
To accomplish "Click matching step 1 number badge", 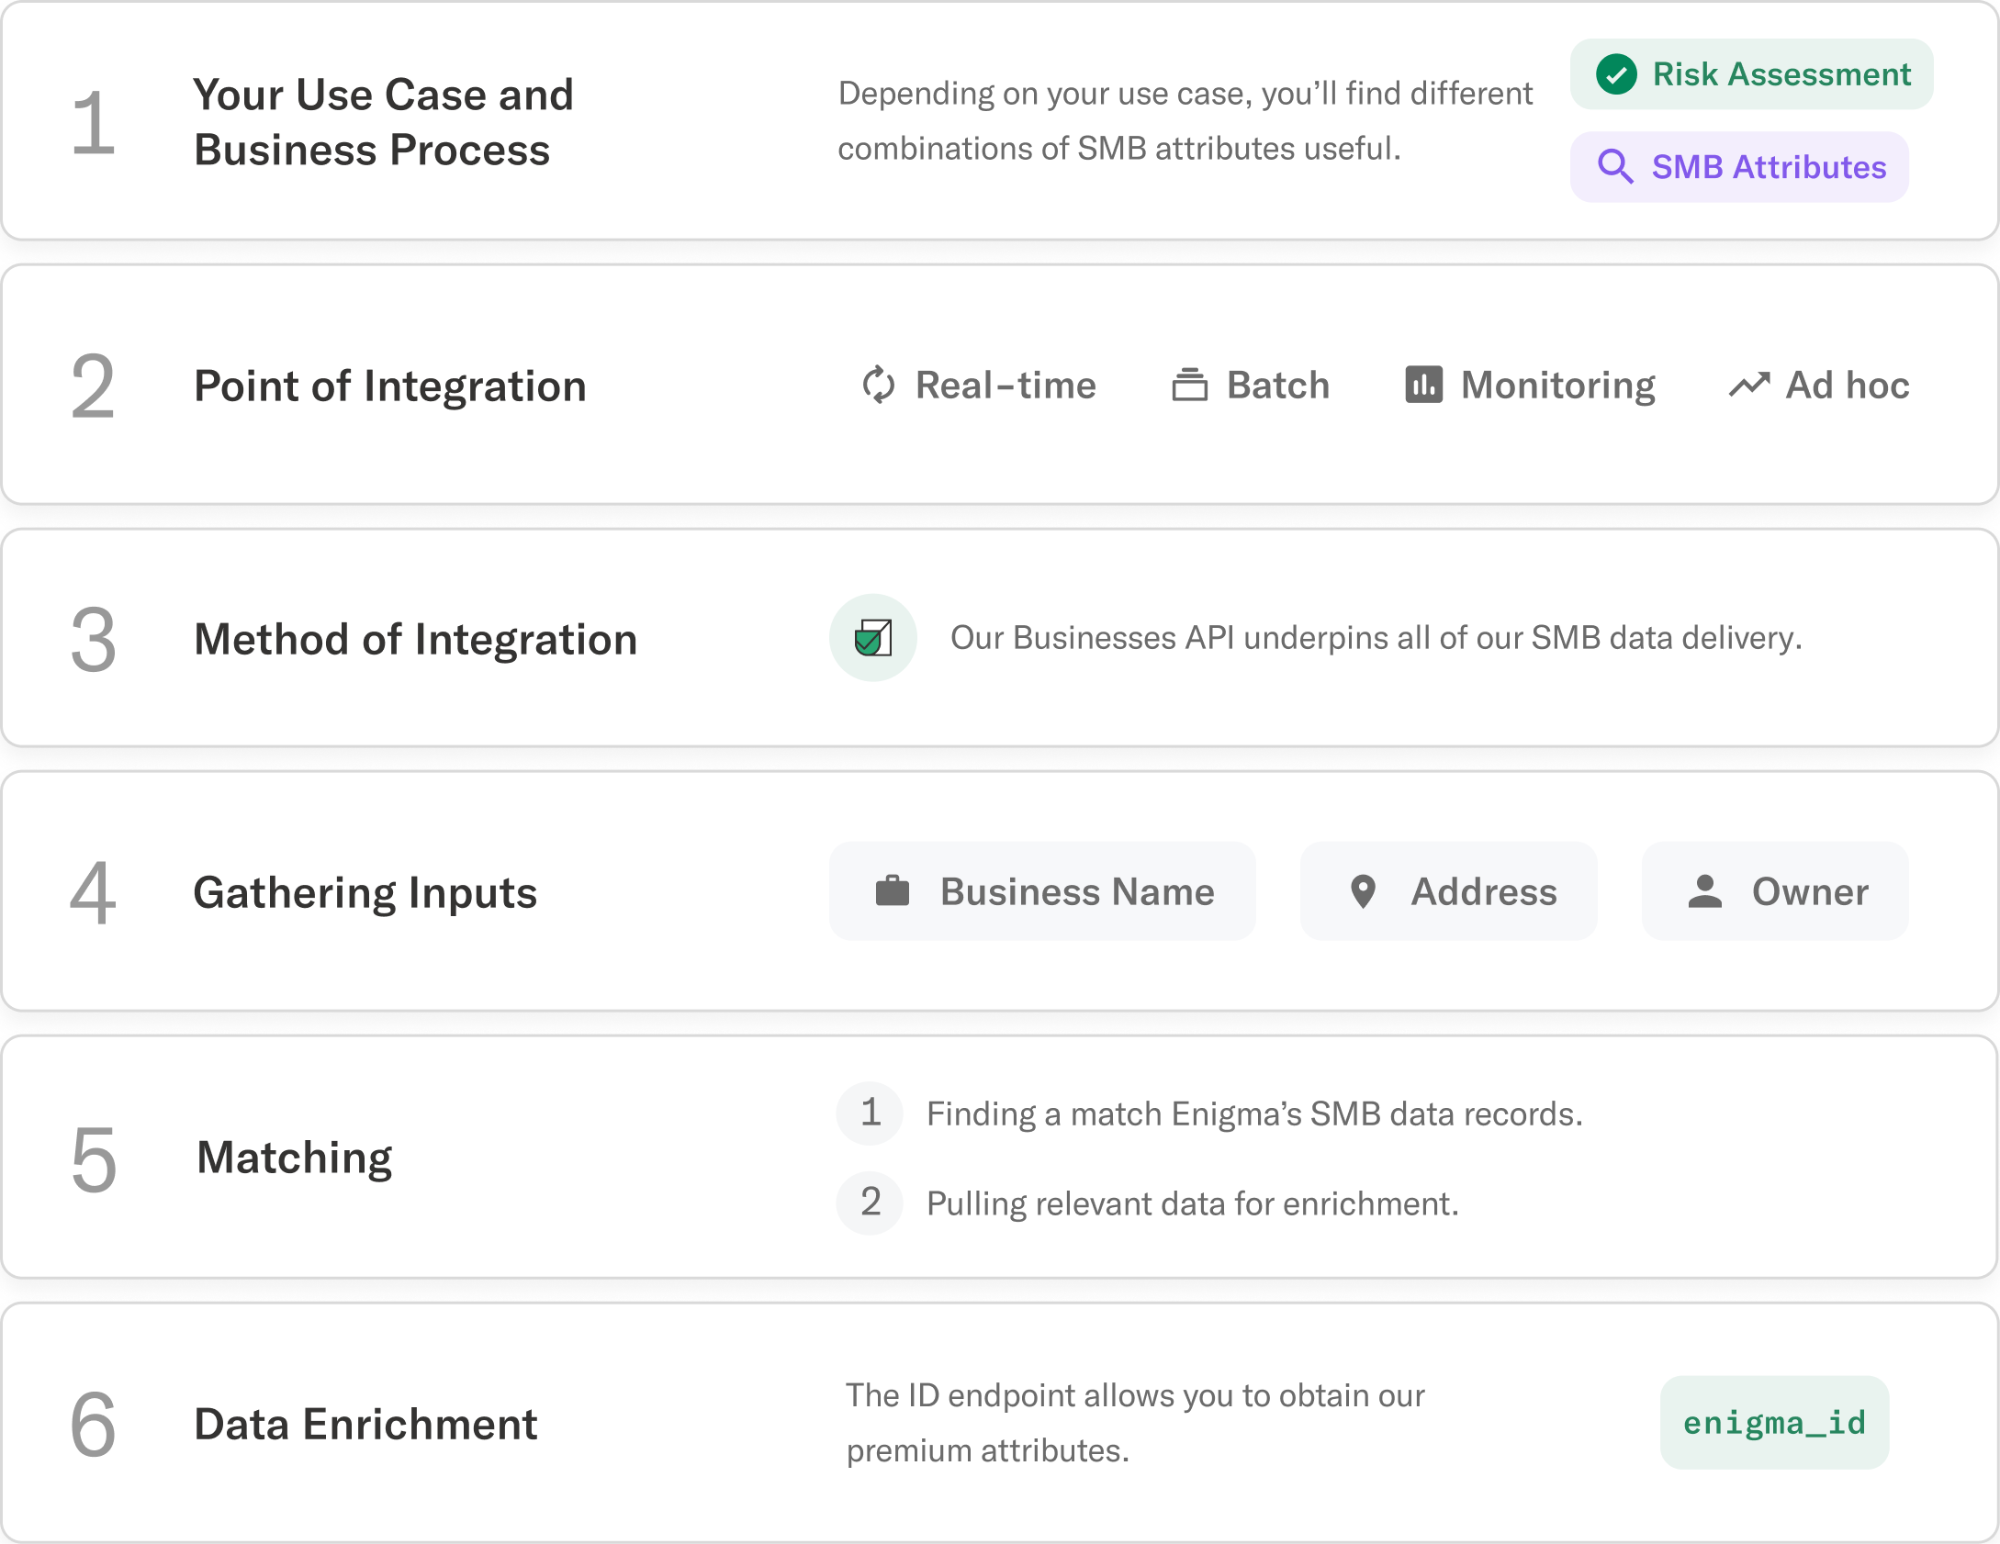I will [x=869, y=1113].
